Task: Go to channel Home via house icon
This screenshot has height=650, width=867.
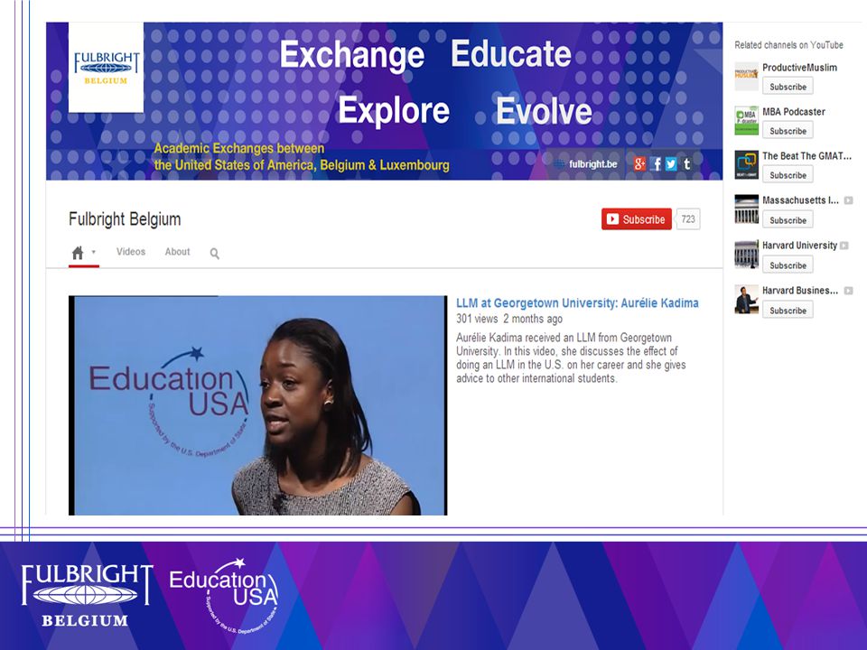Action: [x=78, y=253]
